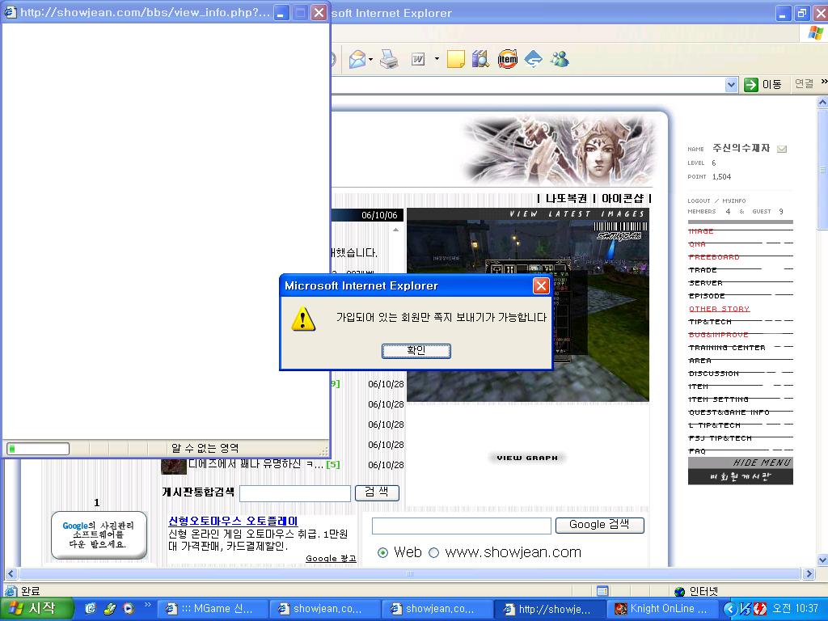This screenshot has height=621, width=828.
Task: Open the Research books toolbar icon
Action: (480, 59)
